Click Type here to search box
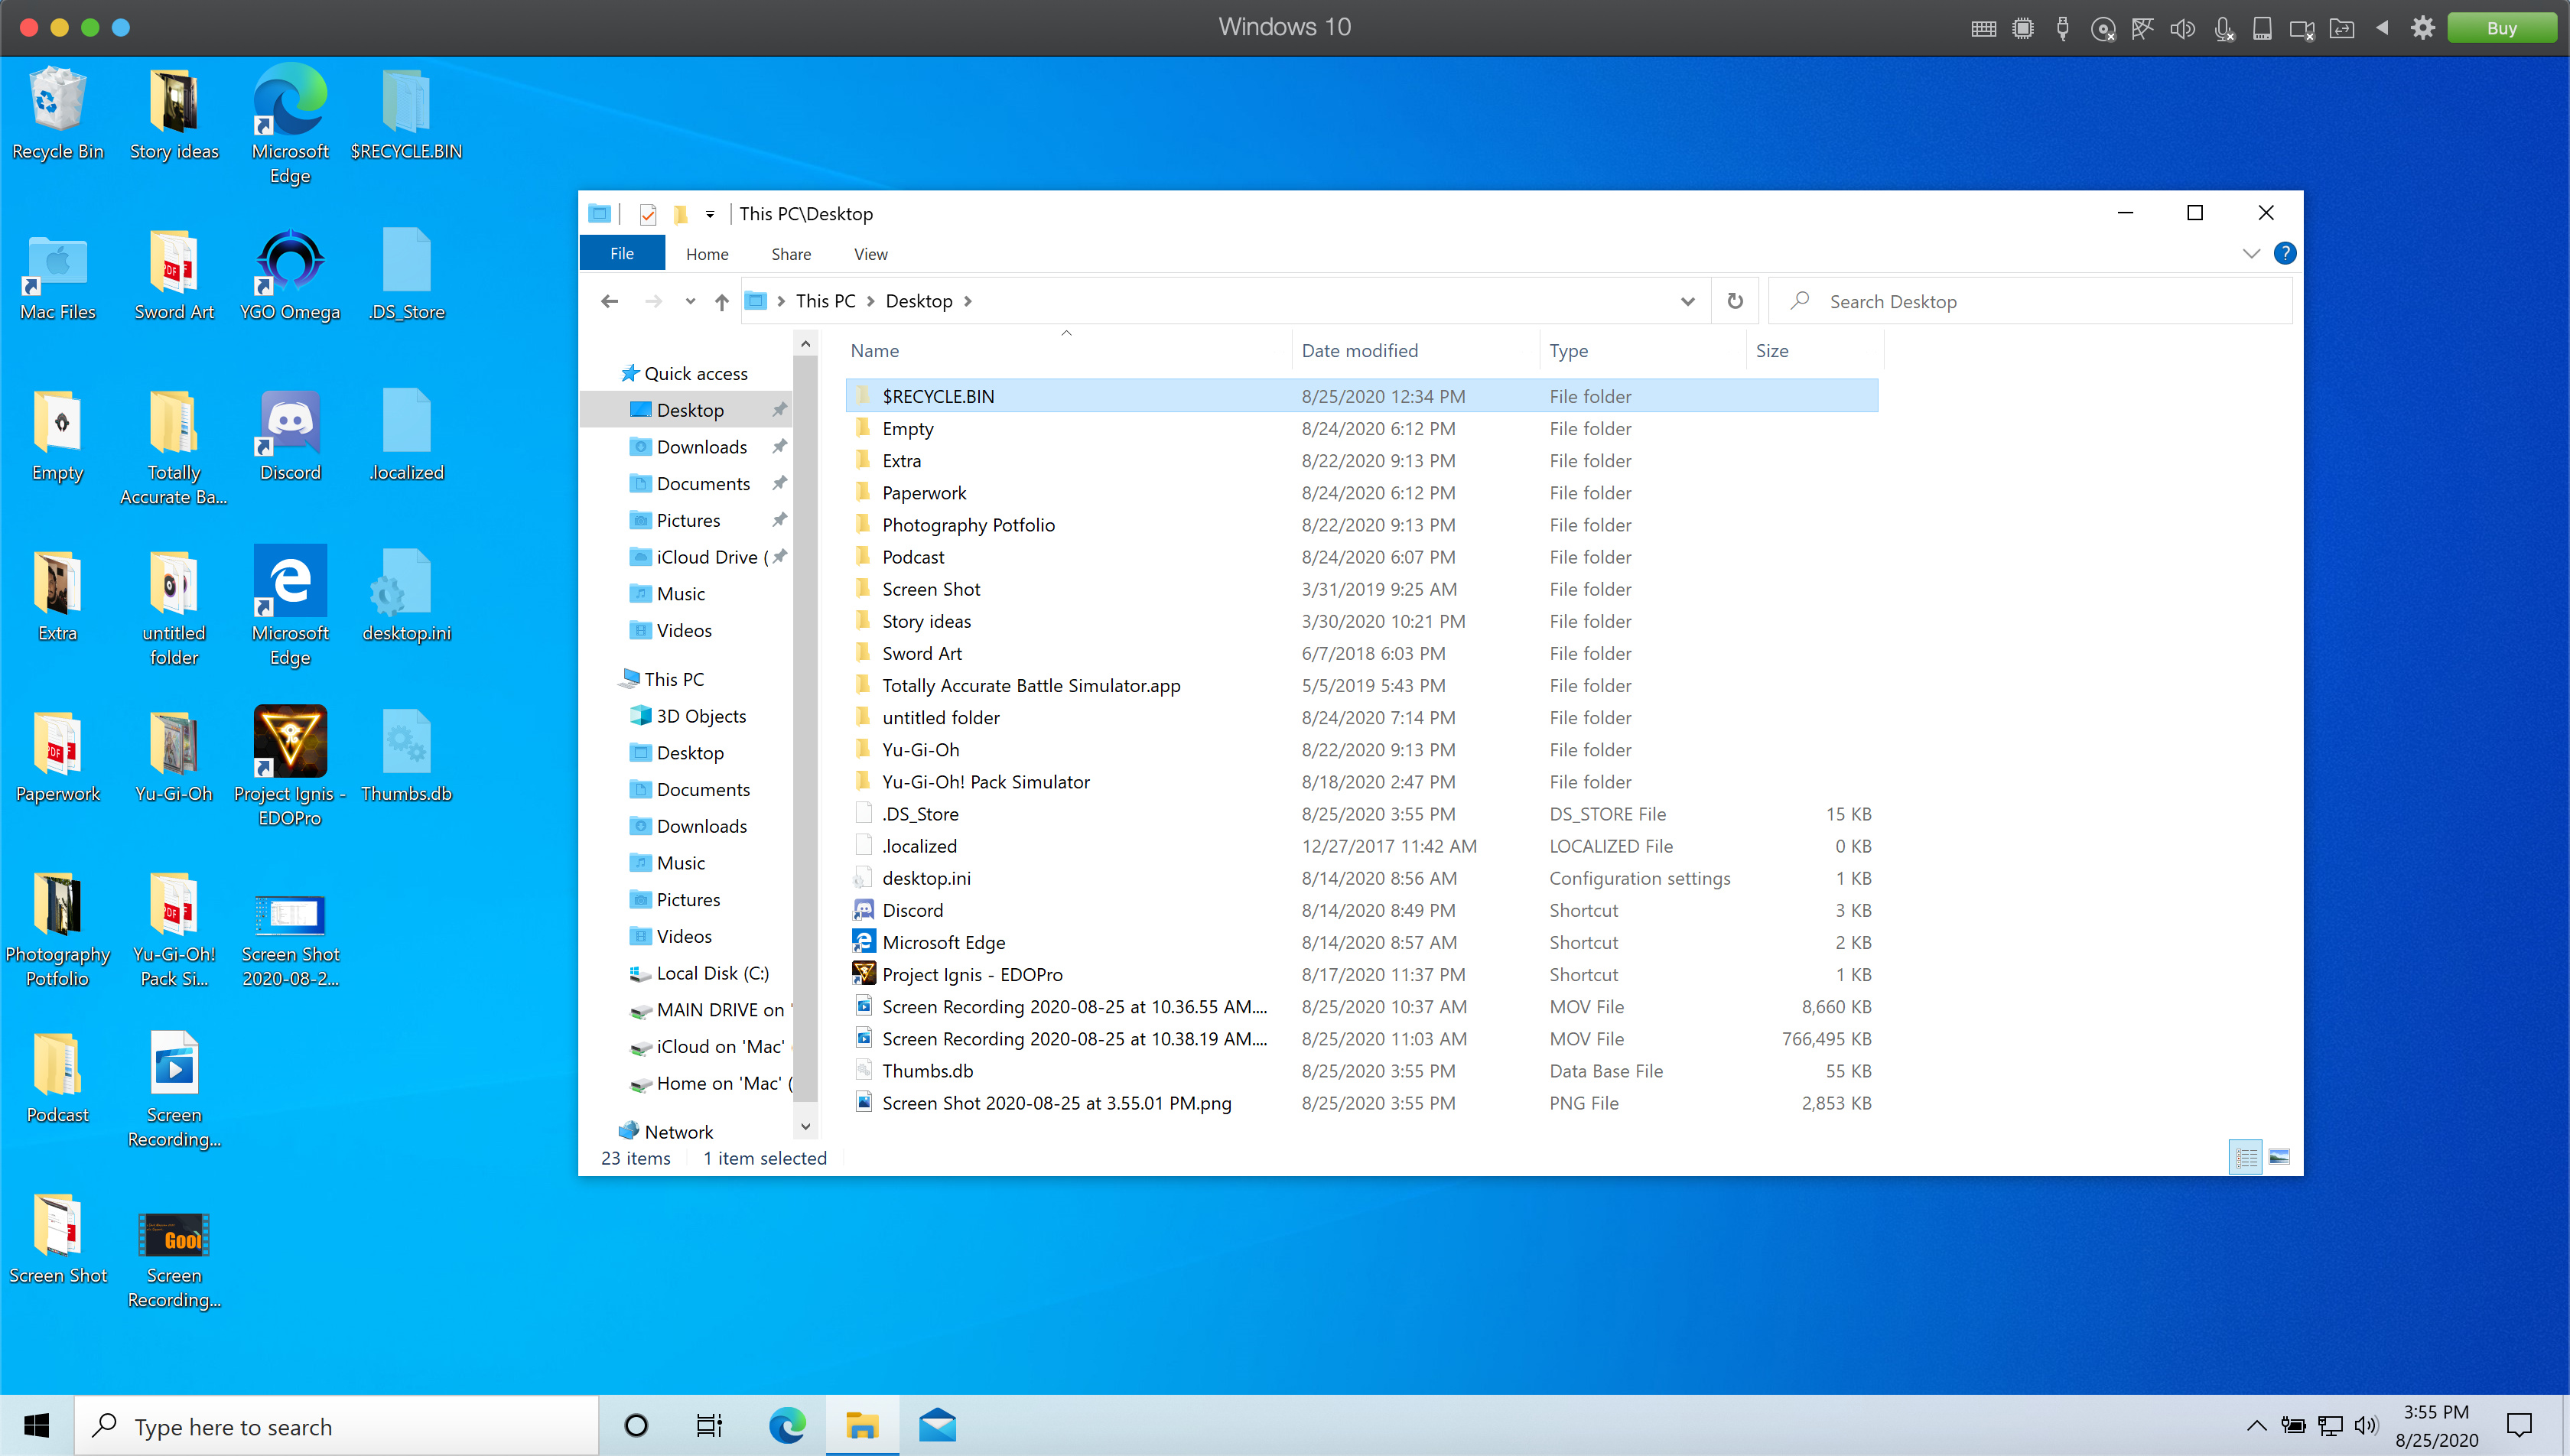 [x=336, y=1425]
